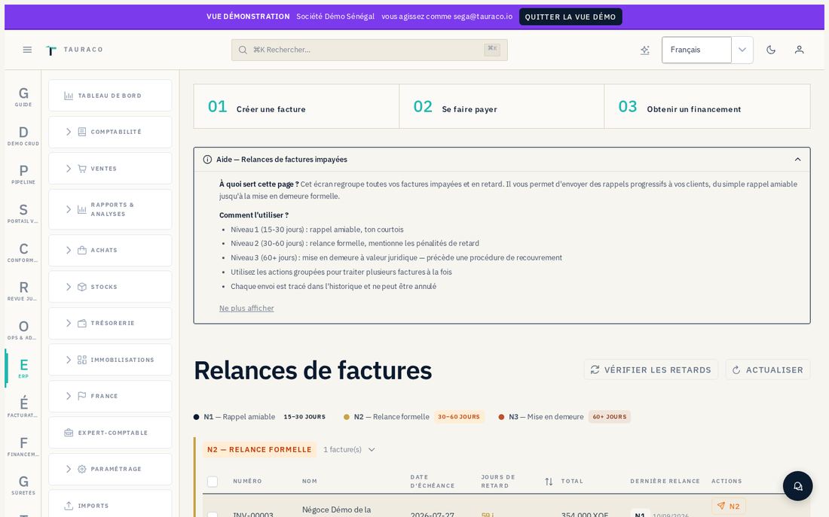Select the Sûretés rail item
829x517 pixels.
click(x=23, y=485)
